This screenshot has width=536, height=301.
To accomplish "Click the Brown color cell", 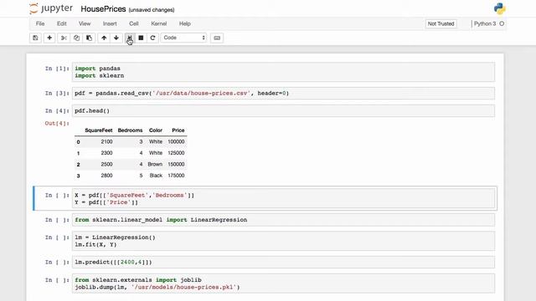I will pos(155,164).
